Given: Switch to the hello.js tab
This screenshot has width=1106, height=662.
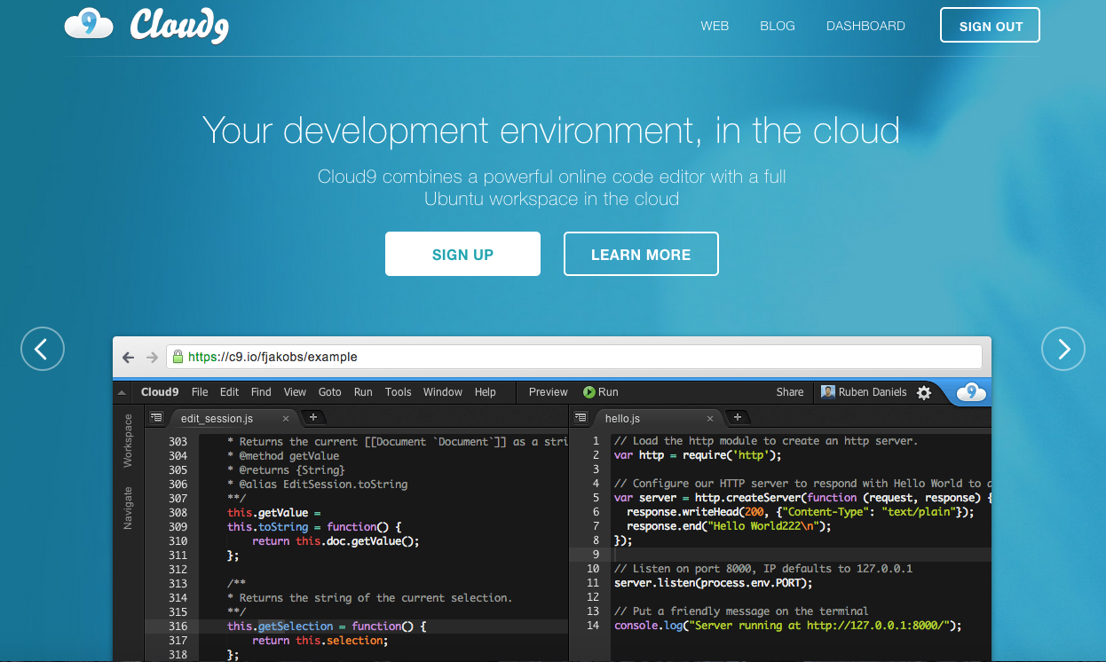Looking at the screenshot, I should 657,418.
